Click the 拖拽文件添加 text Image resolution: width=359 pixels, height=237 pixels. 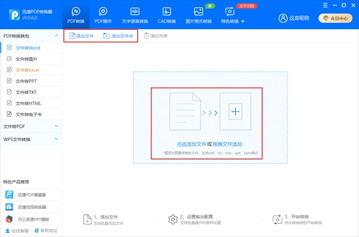(227, 144)
